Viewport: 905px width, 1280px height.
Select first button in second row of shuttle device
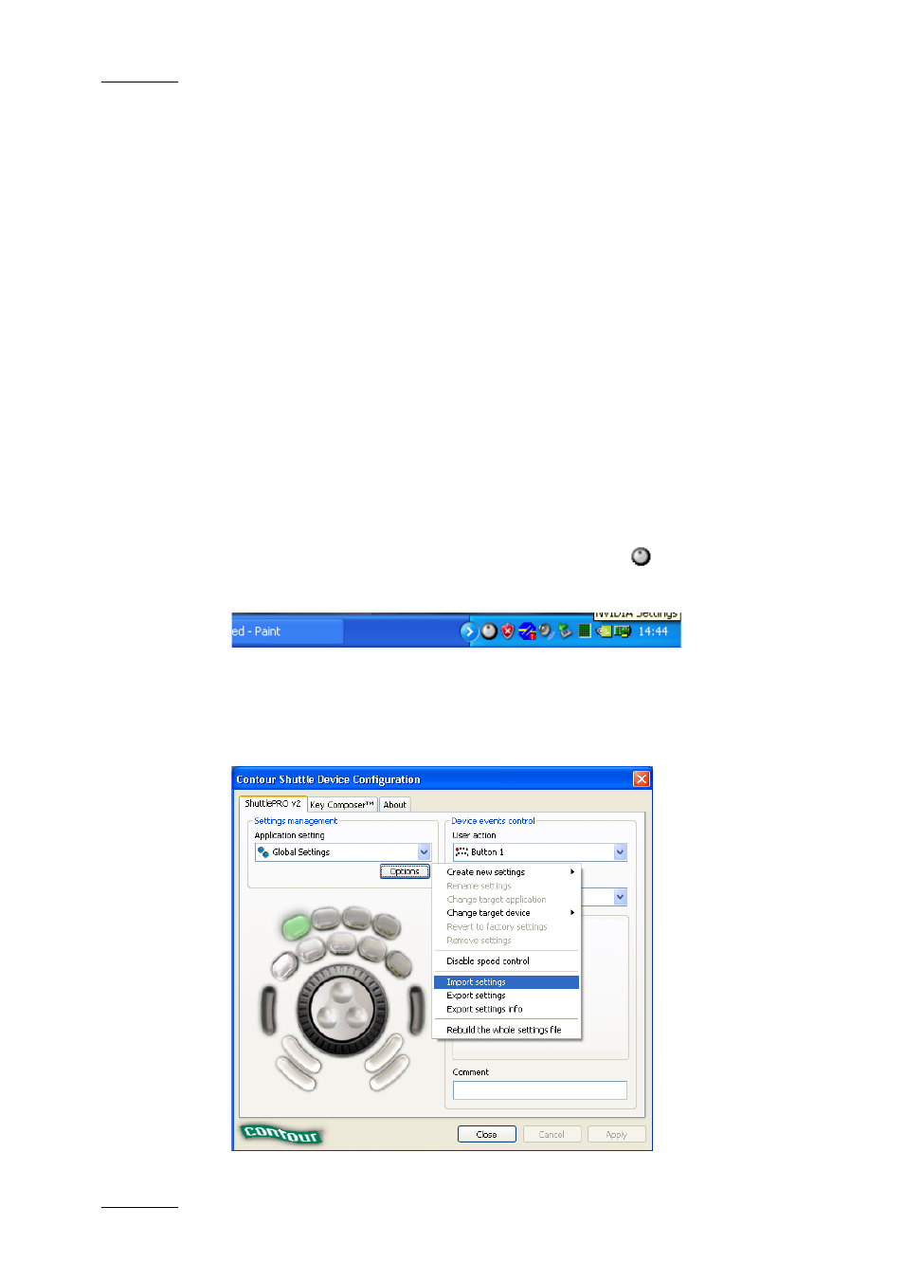click(284, 966)
